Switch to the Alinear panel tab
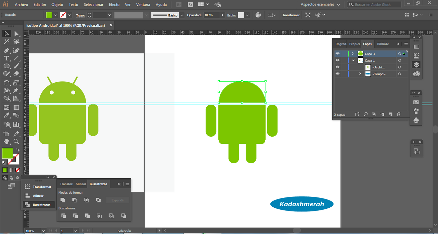The image size is (438, 234). tap(81, 184)
